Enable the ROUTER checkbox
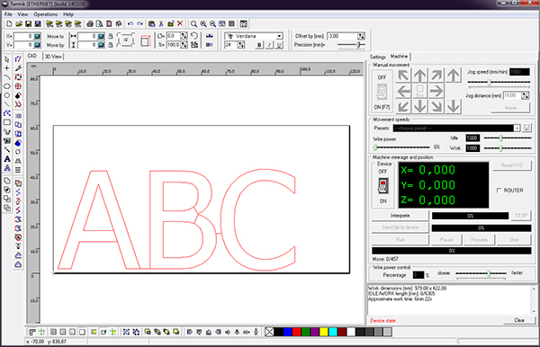Viewport: 540px width, 347px height. pos(499,191)
